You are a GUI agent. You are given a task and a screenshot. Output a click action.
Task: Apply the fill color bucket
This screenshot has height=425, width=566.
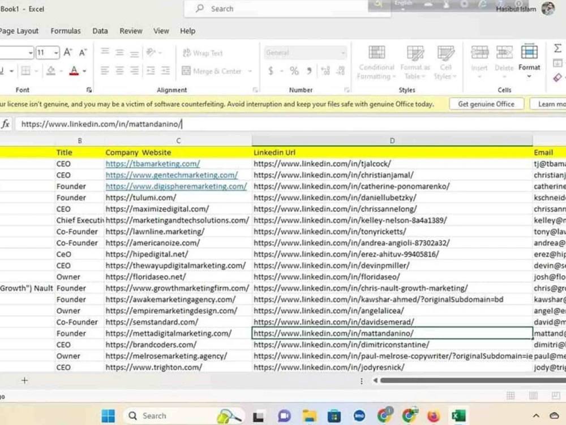click(x=51, y=71)
